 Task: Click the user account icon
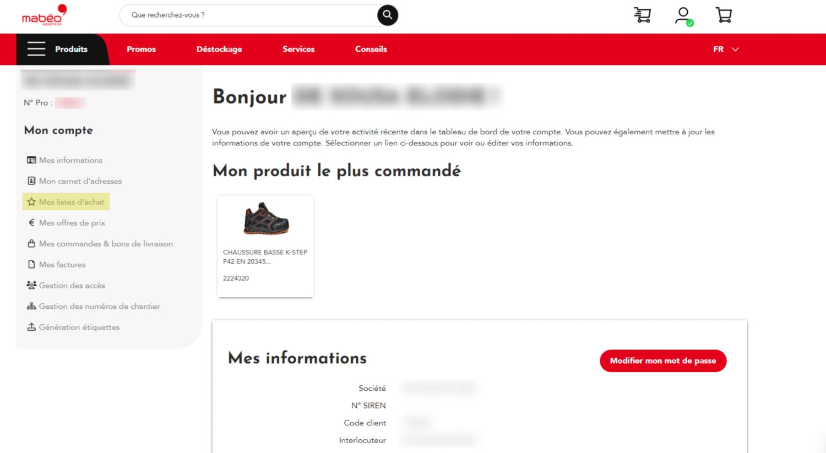pyautogui.click(x=683, y=15)
